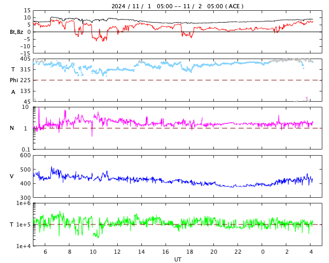The image size is (329, 263).
Task: Click the 315 tick label on the Phi axis
Action: (25, 69)
